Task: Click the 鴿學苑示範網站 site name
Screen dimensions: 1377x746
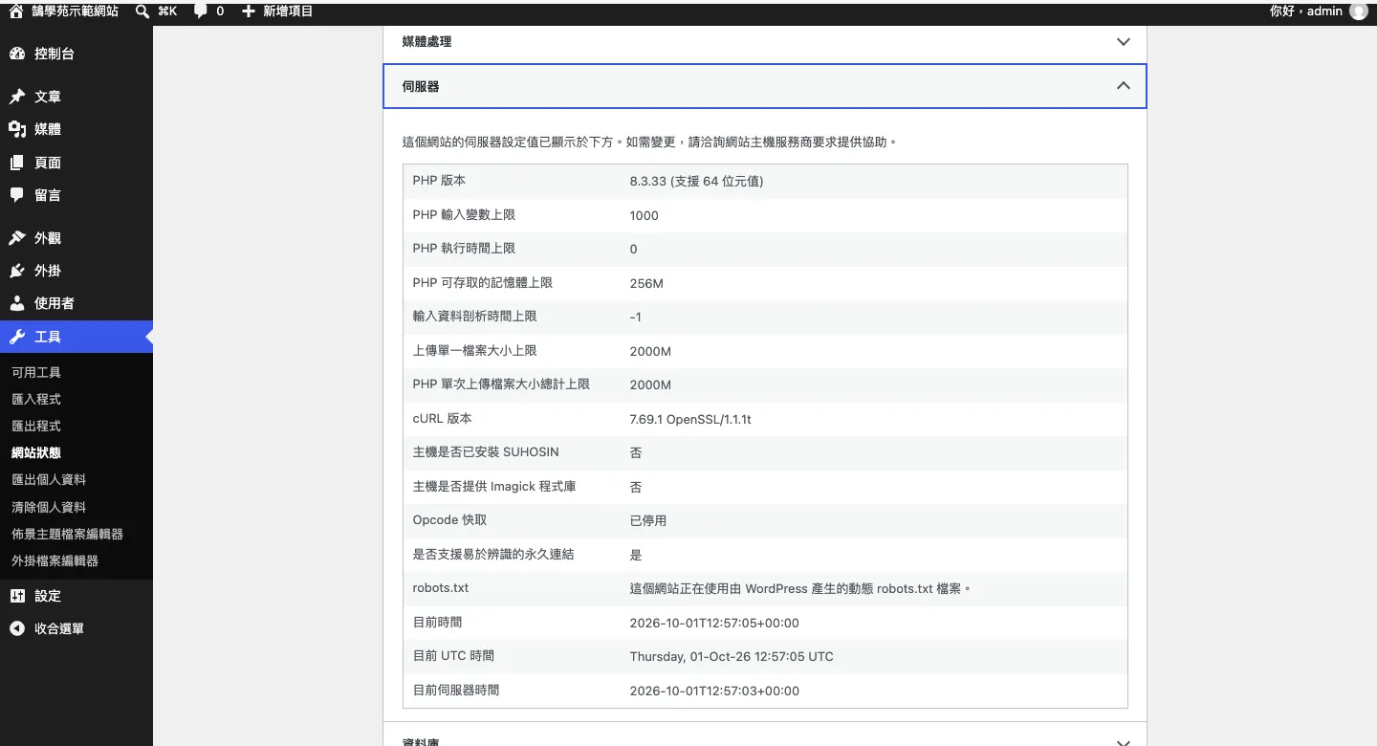Action: click(x=76, y=11)
